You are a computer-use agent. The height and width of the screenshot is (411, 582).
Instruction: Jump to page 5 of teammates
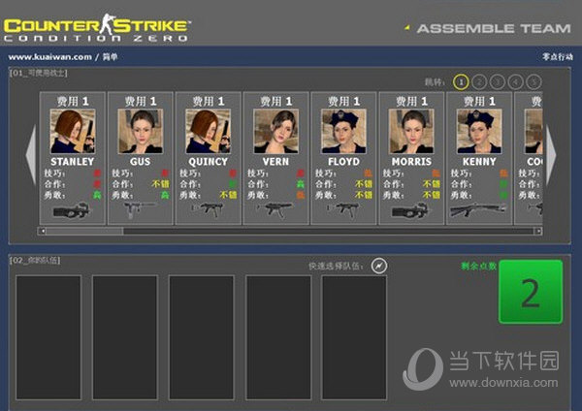533,82
